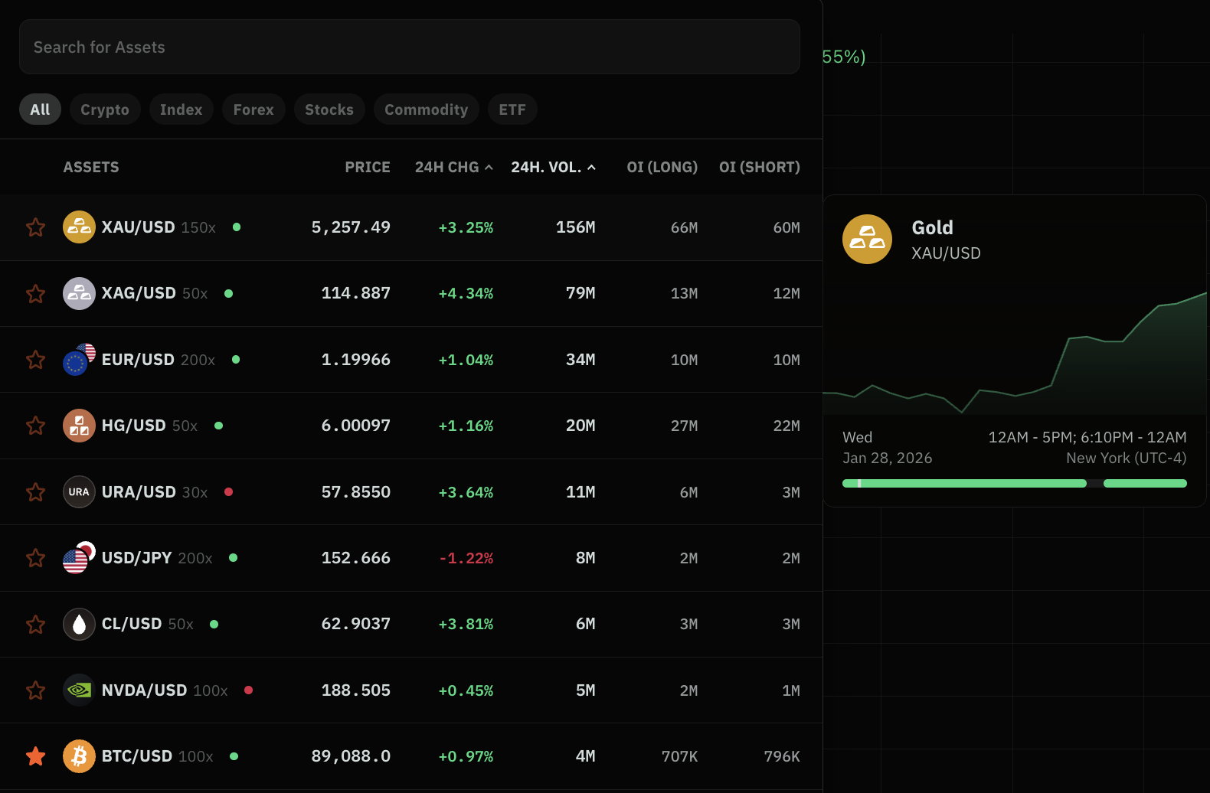Switch to the Crypto filter tab
Screen dimensions: 1210x793
coord(105,109)
